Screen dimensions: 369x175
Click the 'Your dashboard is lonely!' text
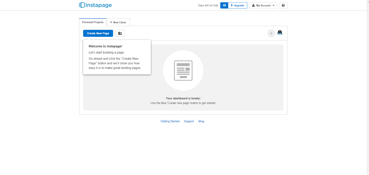[183, 98]
